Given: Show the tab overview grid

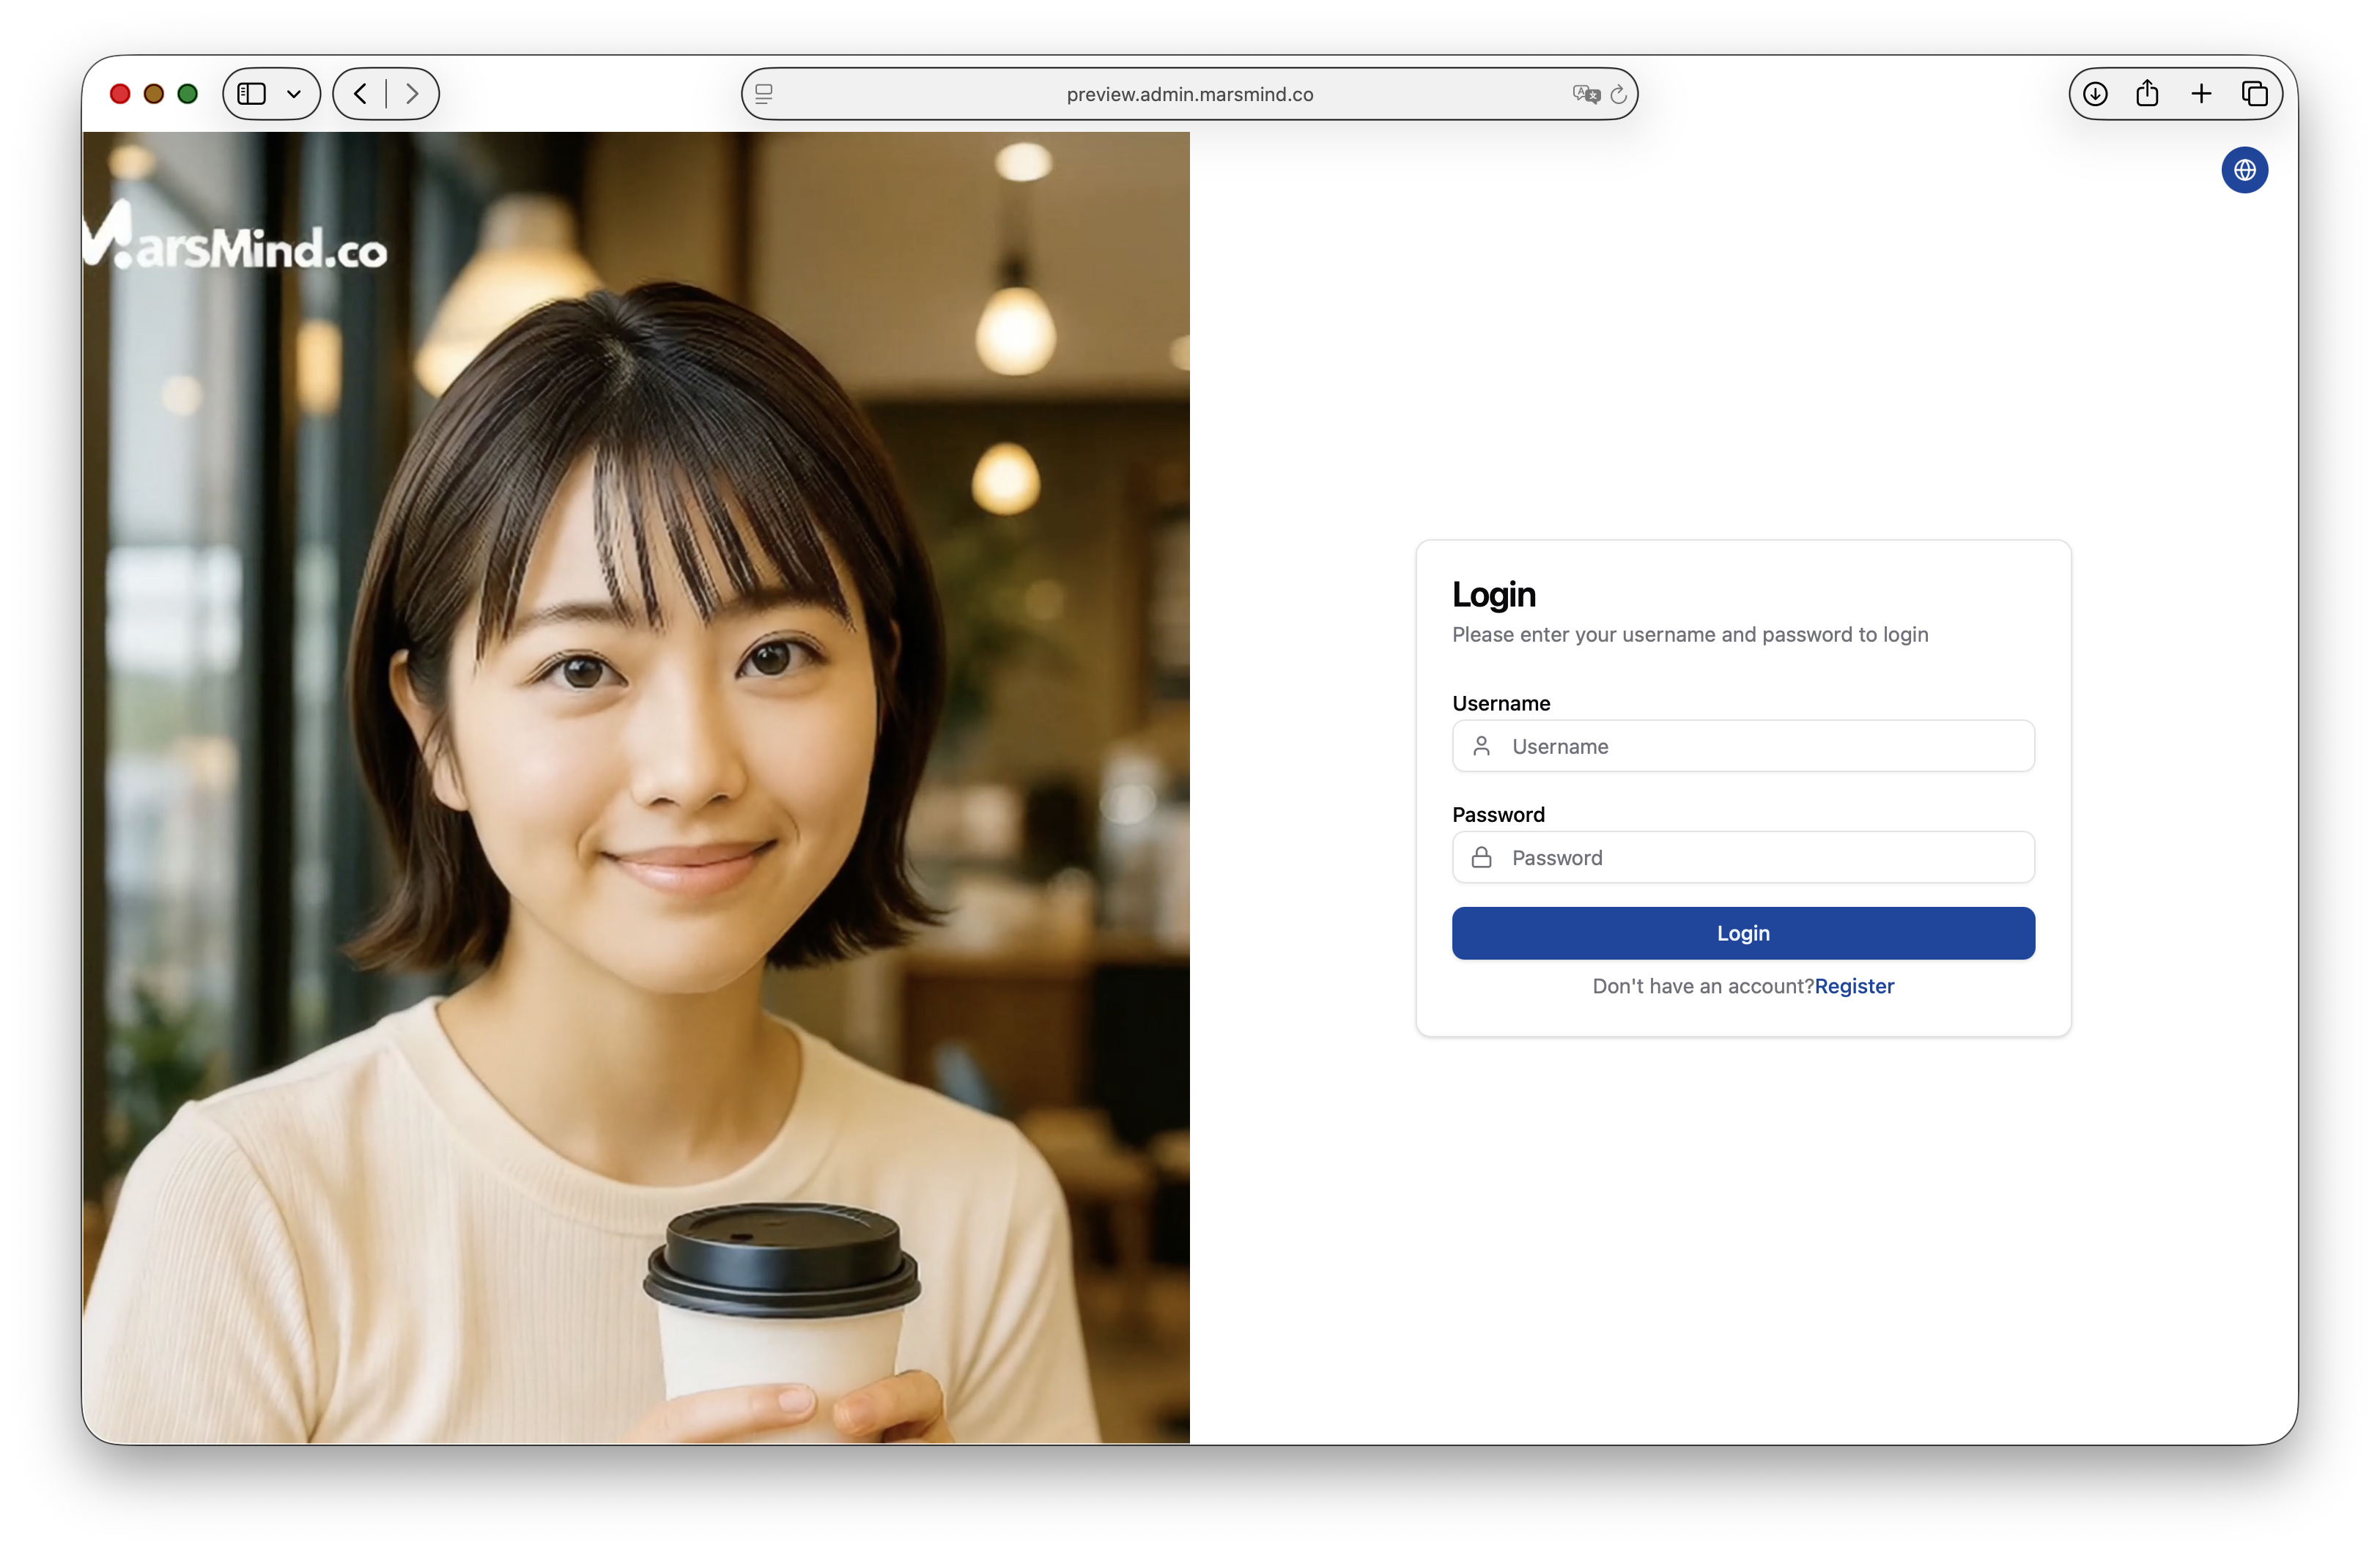Looking at the screenshot, I should coord(2256,93).
